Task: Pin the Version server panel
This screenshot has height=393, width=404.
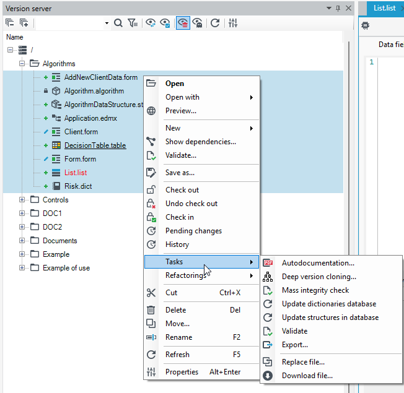Action: pos(338,9)
